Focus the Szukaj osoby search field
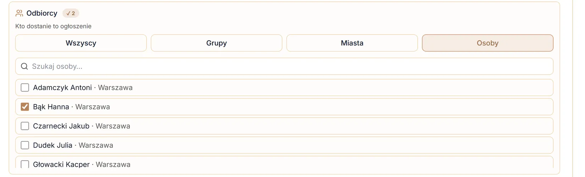The height and width of the screenshot is (177, 585). click(x=284, y=66)
